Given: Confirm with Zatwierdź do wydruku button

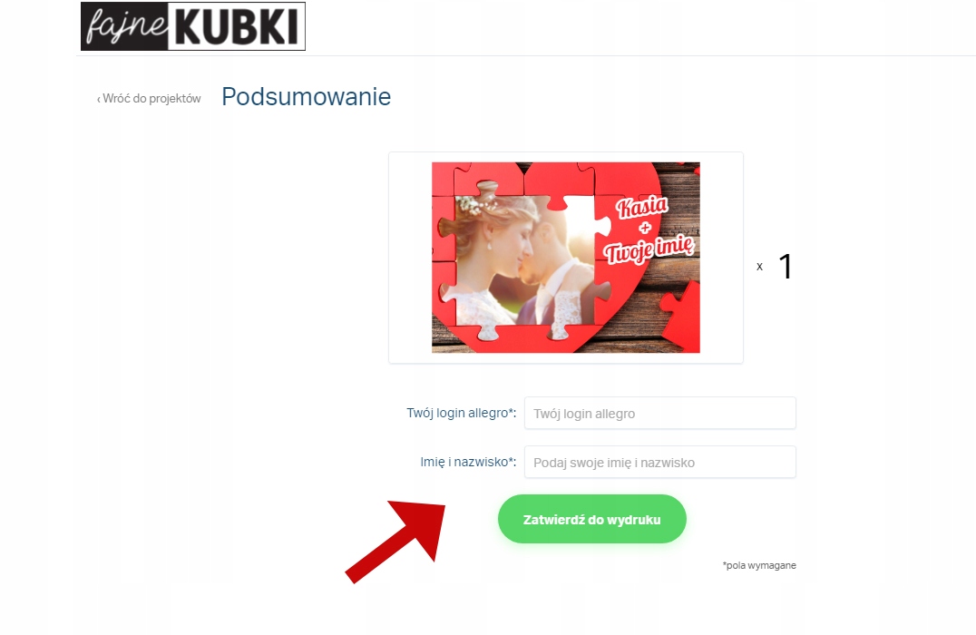Looking at the screenshot, I should pos(592,519).
